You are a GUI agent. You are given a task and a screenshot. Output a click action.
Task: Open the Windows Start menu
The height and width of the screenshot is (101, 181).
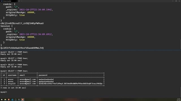[x=2, y=100]
